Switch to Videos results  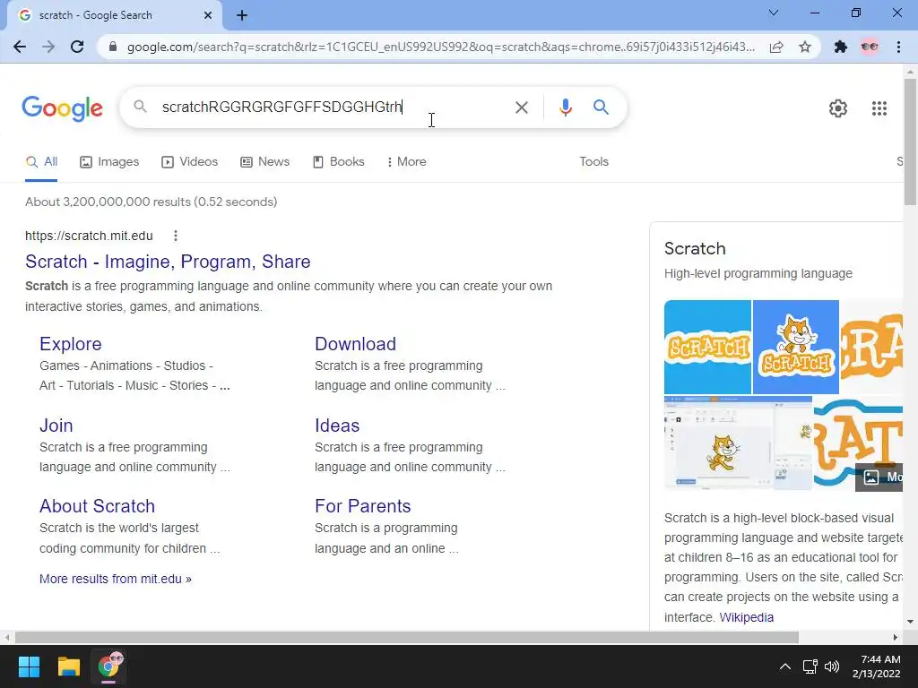(x=190, y=161)
